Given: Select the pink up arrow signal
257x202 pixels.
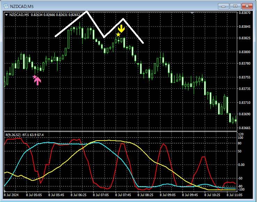Looking at the screenshot, I should pos(38,81).
